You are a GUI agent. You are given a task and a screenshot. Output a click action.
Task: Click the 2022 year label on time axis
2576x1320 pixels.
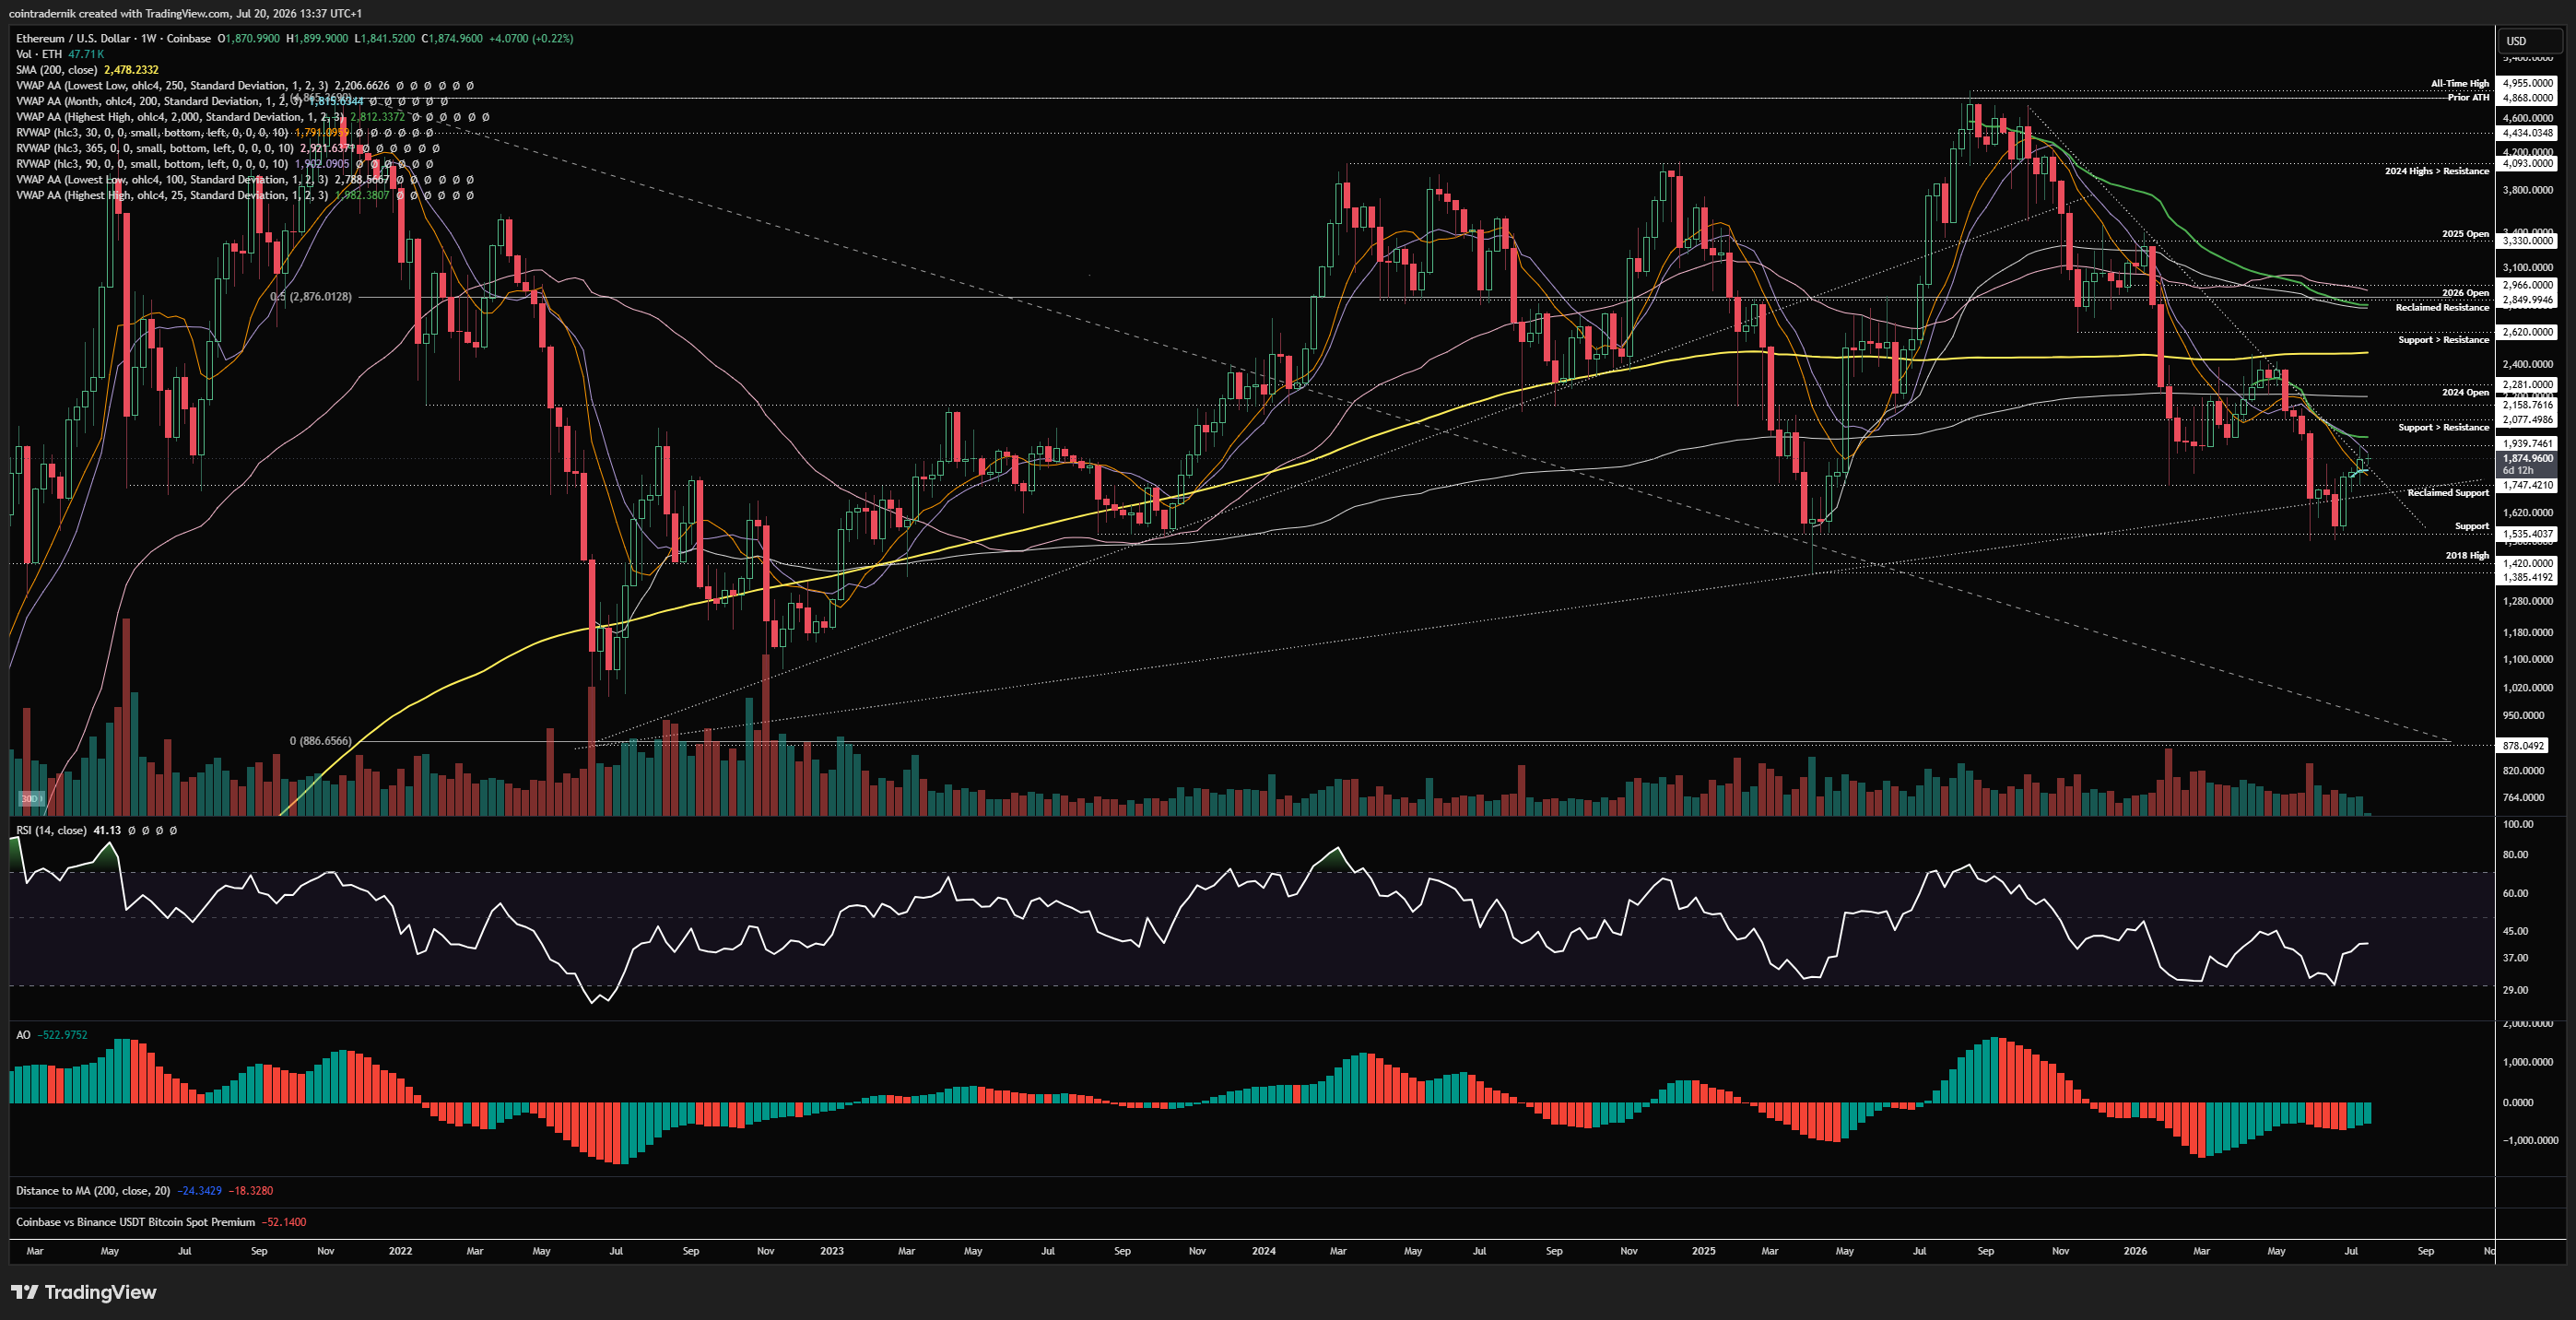click(400, 1251)
